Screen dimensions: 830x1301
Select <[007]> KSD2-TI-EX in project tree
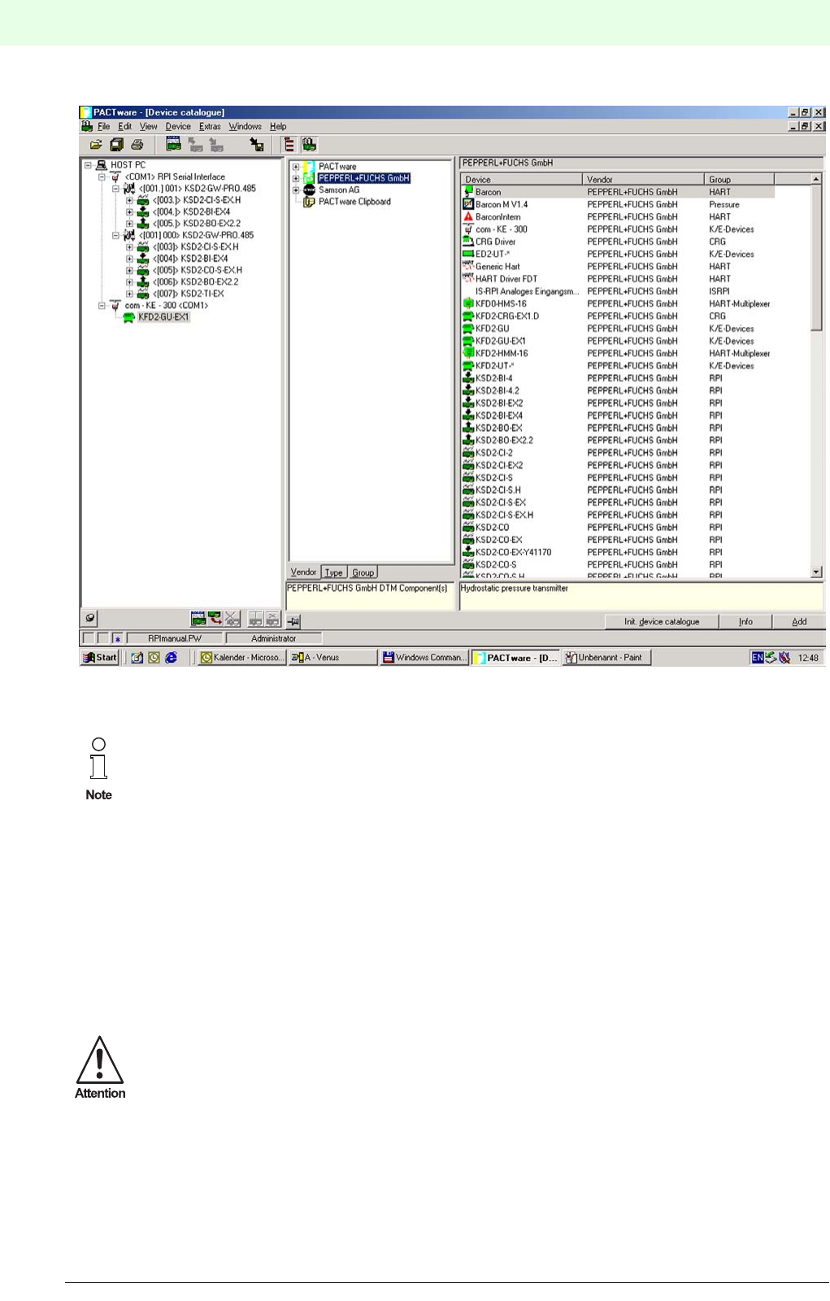[188, 294]
